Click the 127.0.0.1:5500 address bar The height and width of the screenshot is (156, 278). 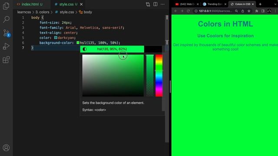215,11
